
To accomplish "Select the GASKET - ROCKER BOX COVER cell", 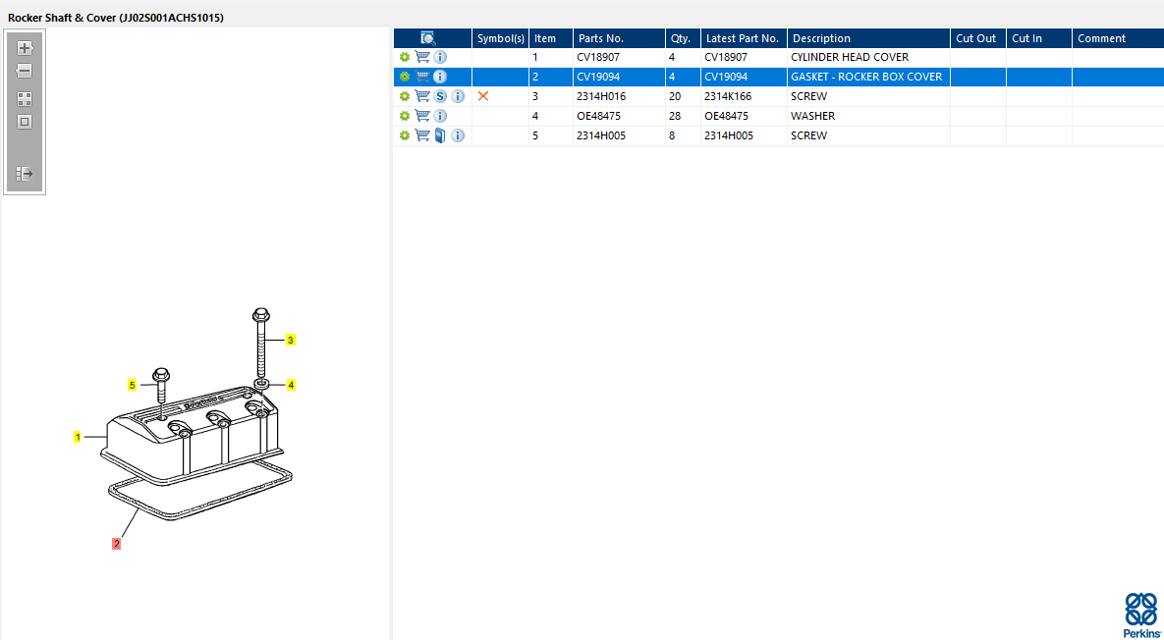I will [868, 77].
